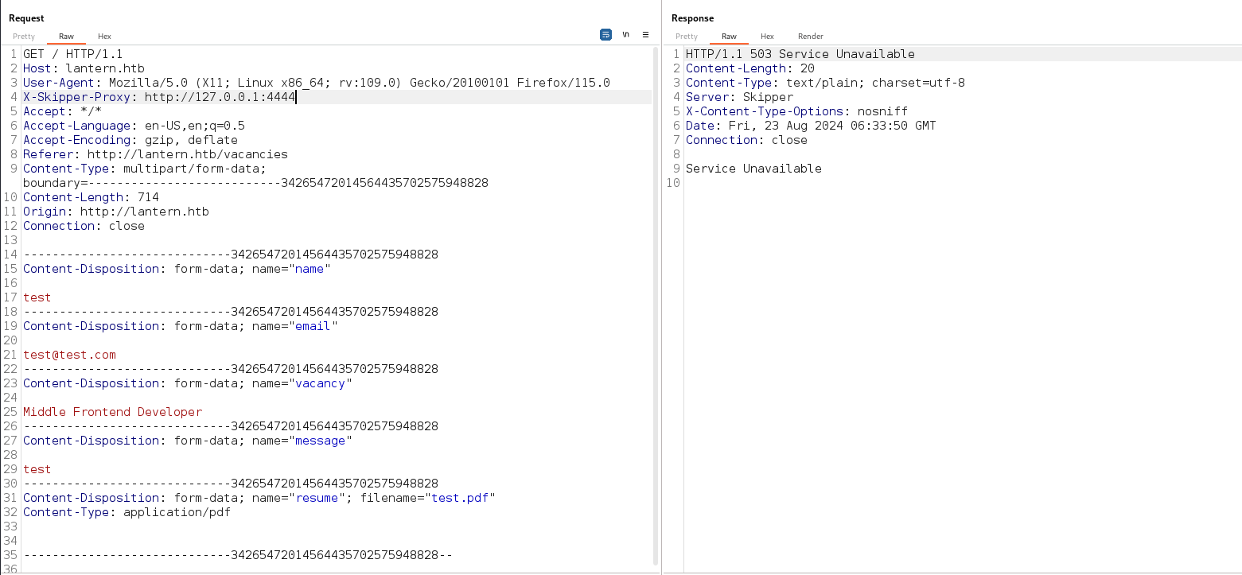
Task: Click the 'Host: lantern.htb' header
Action: [84, 68]
